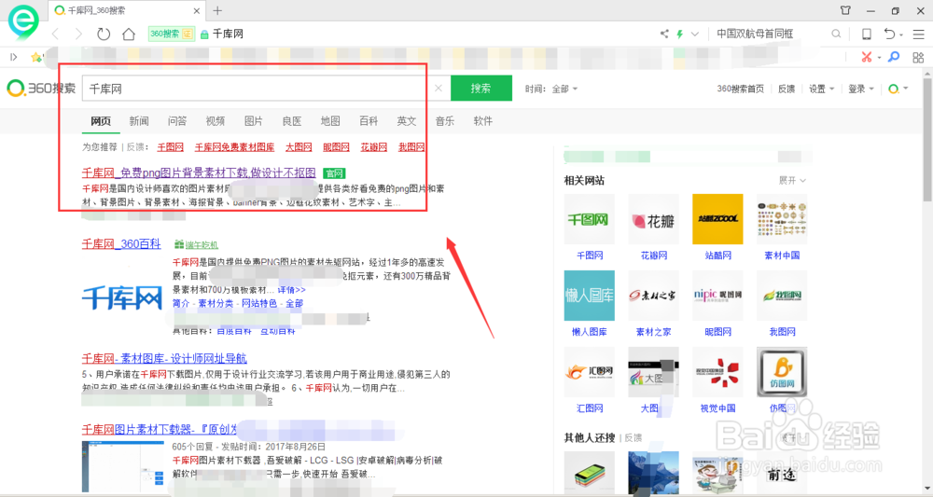Click the 素材之家 site icon

coord(653,296)
